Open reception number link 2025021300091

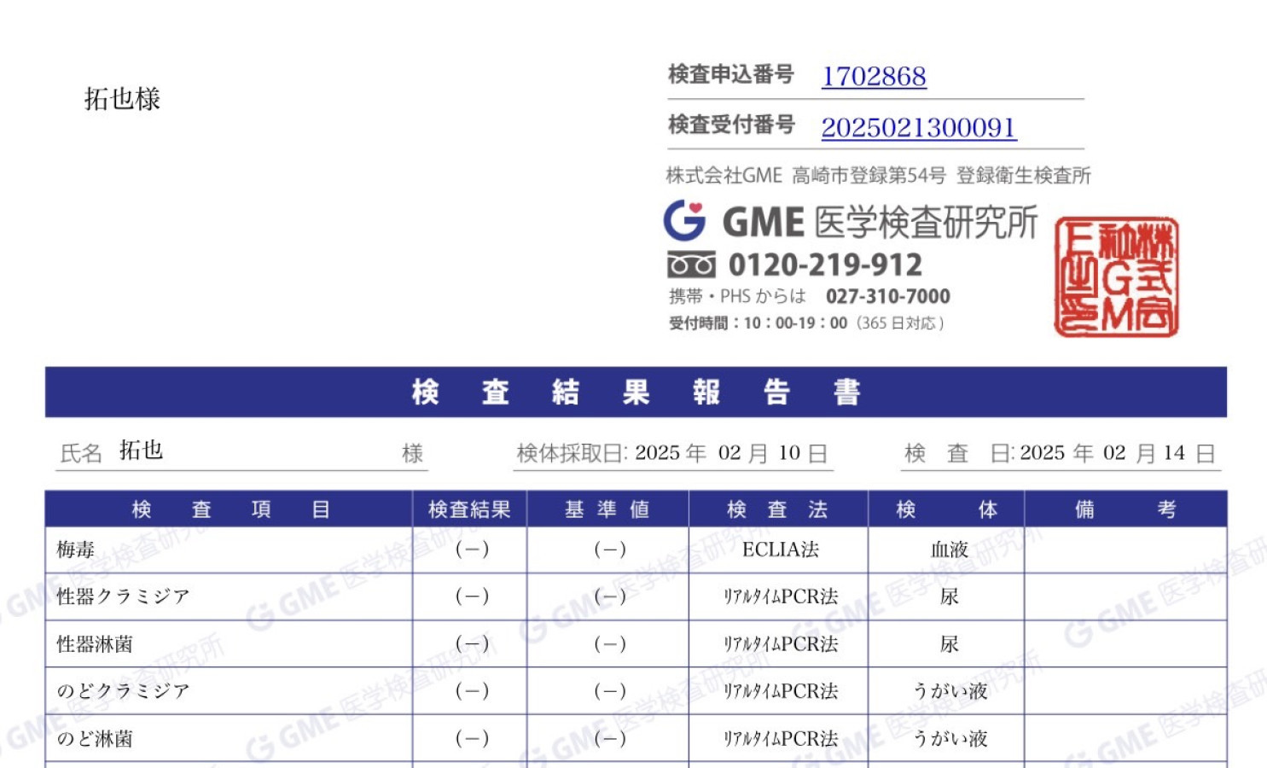pos(919,127)
